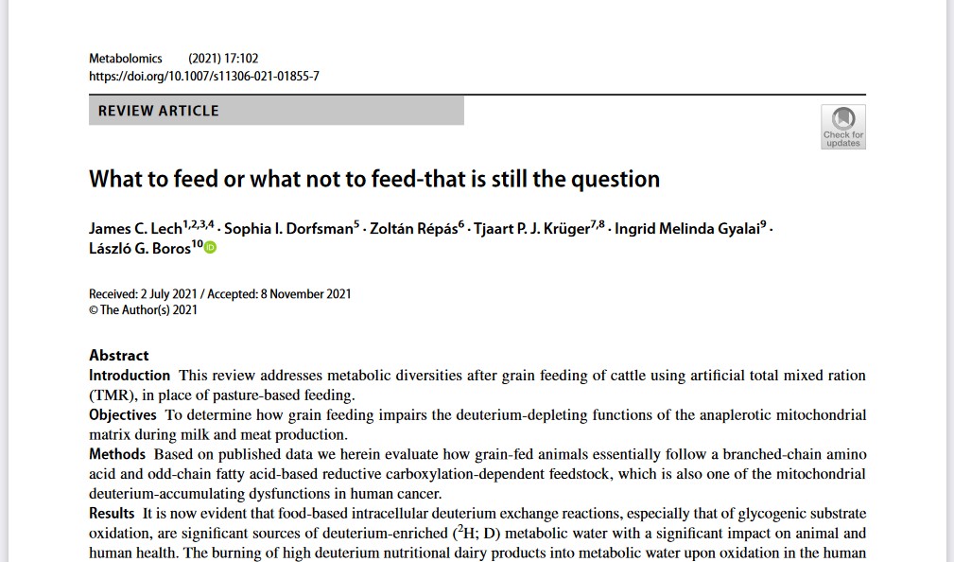Select author name Ingrid Melinda Gyalai
This screenshot has height=562, width=954.
[x=687, y=229]
